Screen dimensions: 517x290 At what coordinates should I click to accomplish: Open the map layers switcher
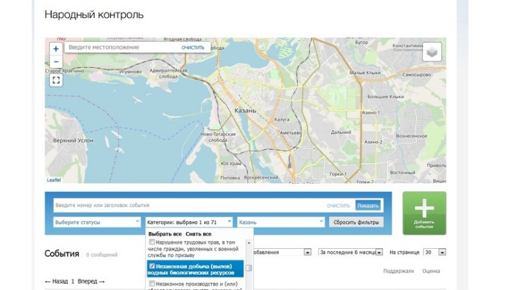[x=432, y=52]
